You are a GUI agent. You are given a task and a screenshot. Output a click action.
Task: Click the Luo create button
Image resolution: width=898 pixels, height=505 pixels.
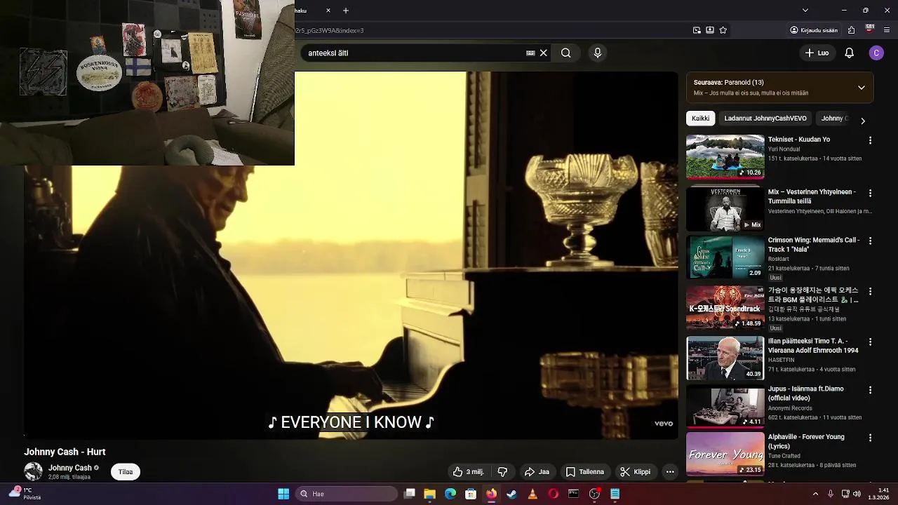point(817,53)
